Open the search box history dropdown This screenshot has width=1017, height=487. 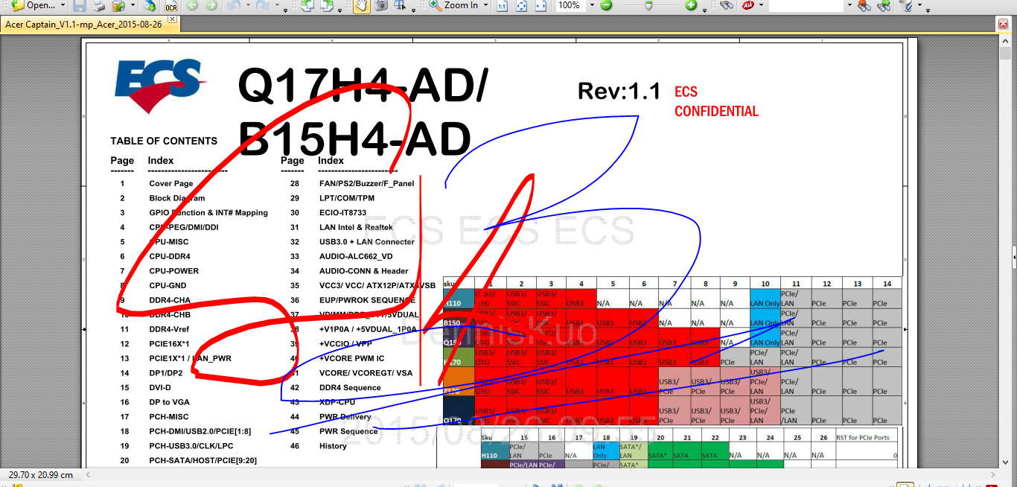click(x=849, y=5)
